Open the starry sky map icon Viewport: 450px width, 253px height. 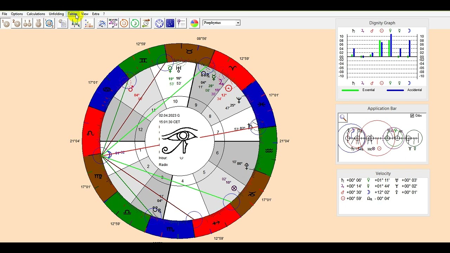click(170, 24)
